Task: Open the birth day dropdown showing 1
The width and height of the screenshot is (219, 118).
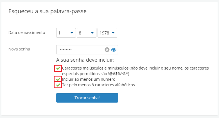Action: pyautogui.click(x=66, y=33)
